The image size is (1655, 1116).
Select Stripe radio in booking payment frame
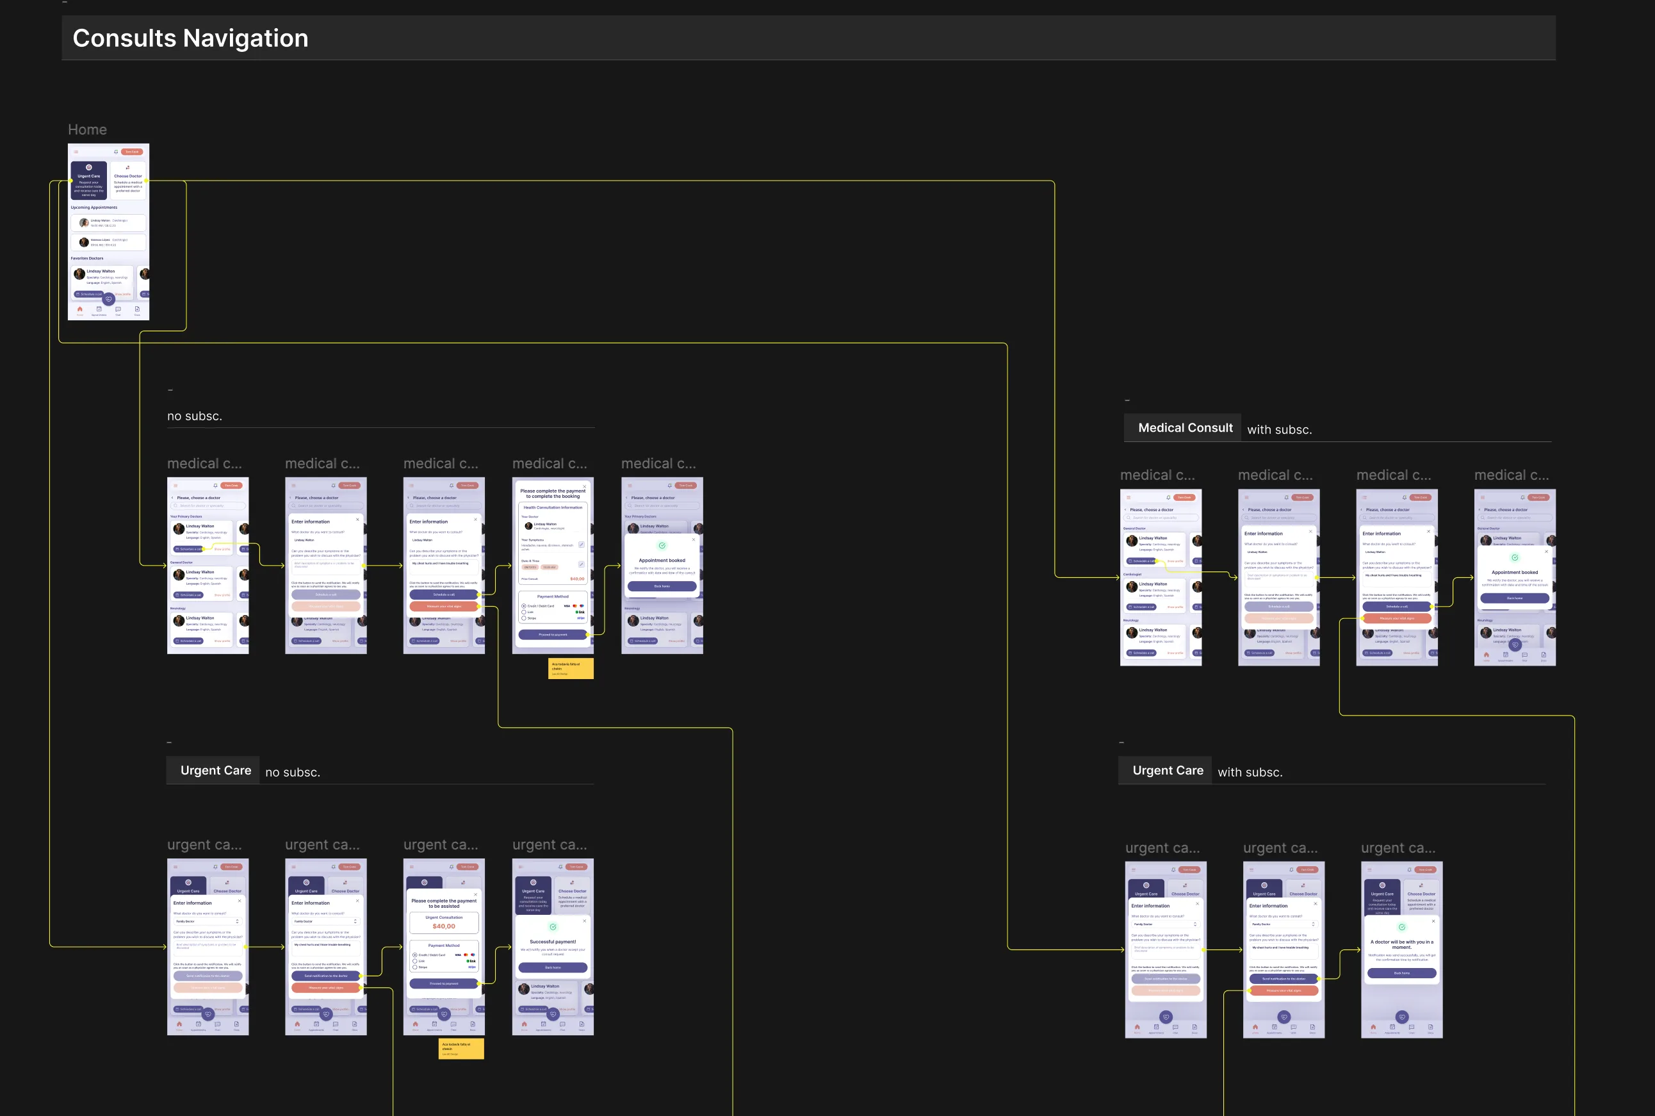tap(524, 618)
